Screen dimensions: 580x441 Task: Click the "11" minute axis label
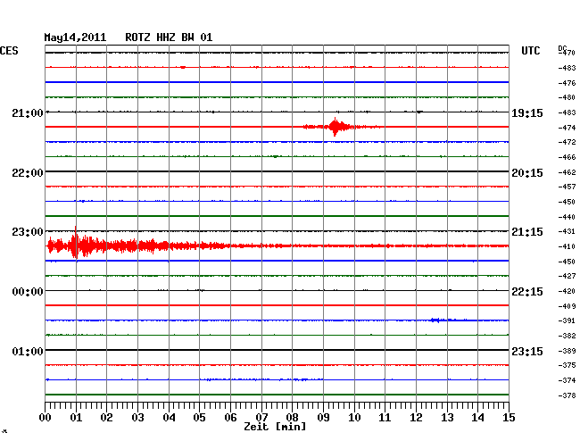385,418
